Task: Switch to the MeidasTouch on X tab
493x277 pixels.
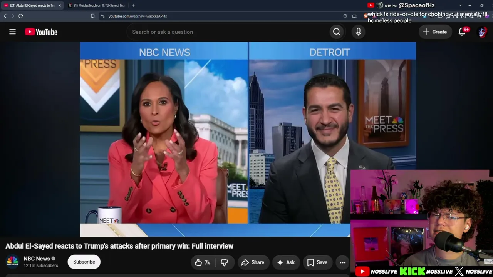Action: point(96,5)
